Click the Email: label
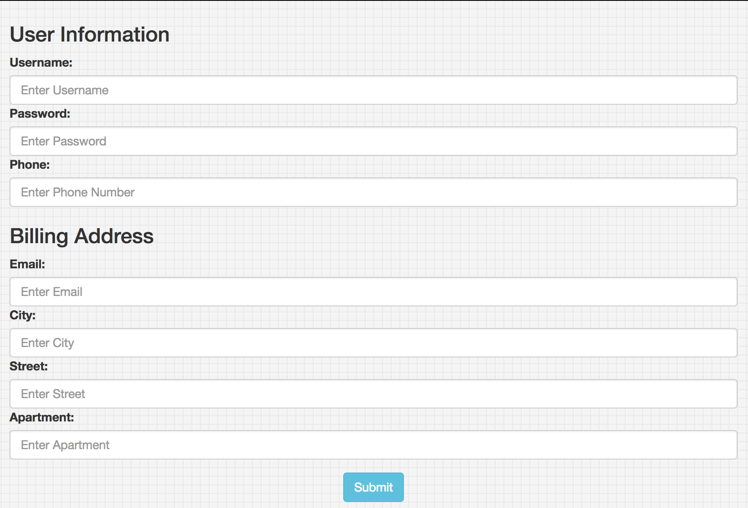Image resolution: width=748 pixels, height=508 pixels. 27,264
